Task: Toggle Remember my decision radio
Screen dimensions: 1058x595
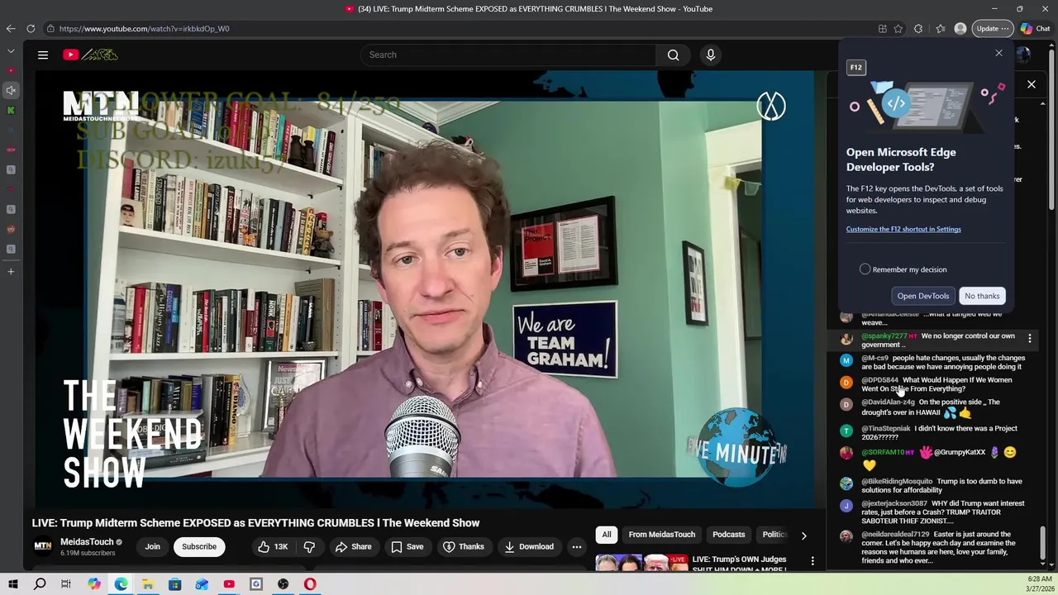Action: (865, 269)
